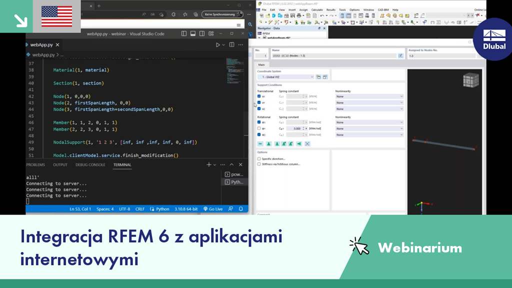Image resolution: width=512 pixels, height=288 pixels.
Task: Open Coordinate System dropdown 1 - Global XYZ
Action: click(x=285, y=77)
